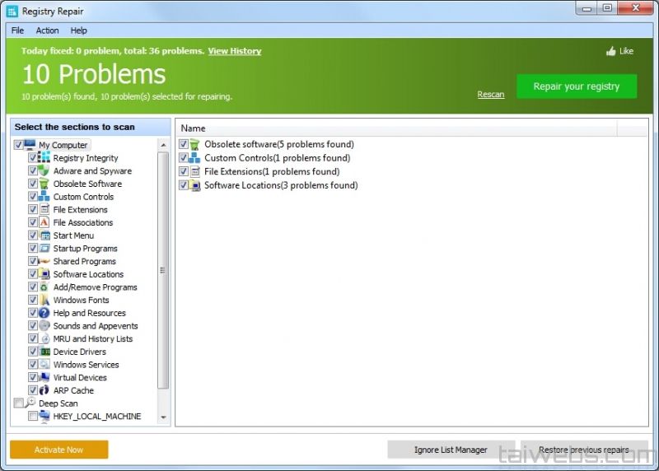
Task: Uncheck Software Locations in the results list
Action: coord(184,185)
